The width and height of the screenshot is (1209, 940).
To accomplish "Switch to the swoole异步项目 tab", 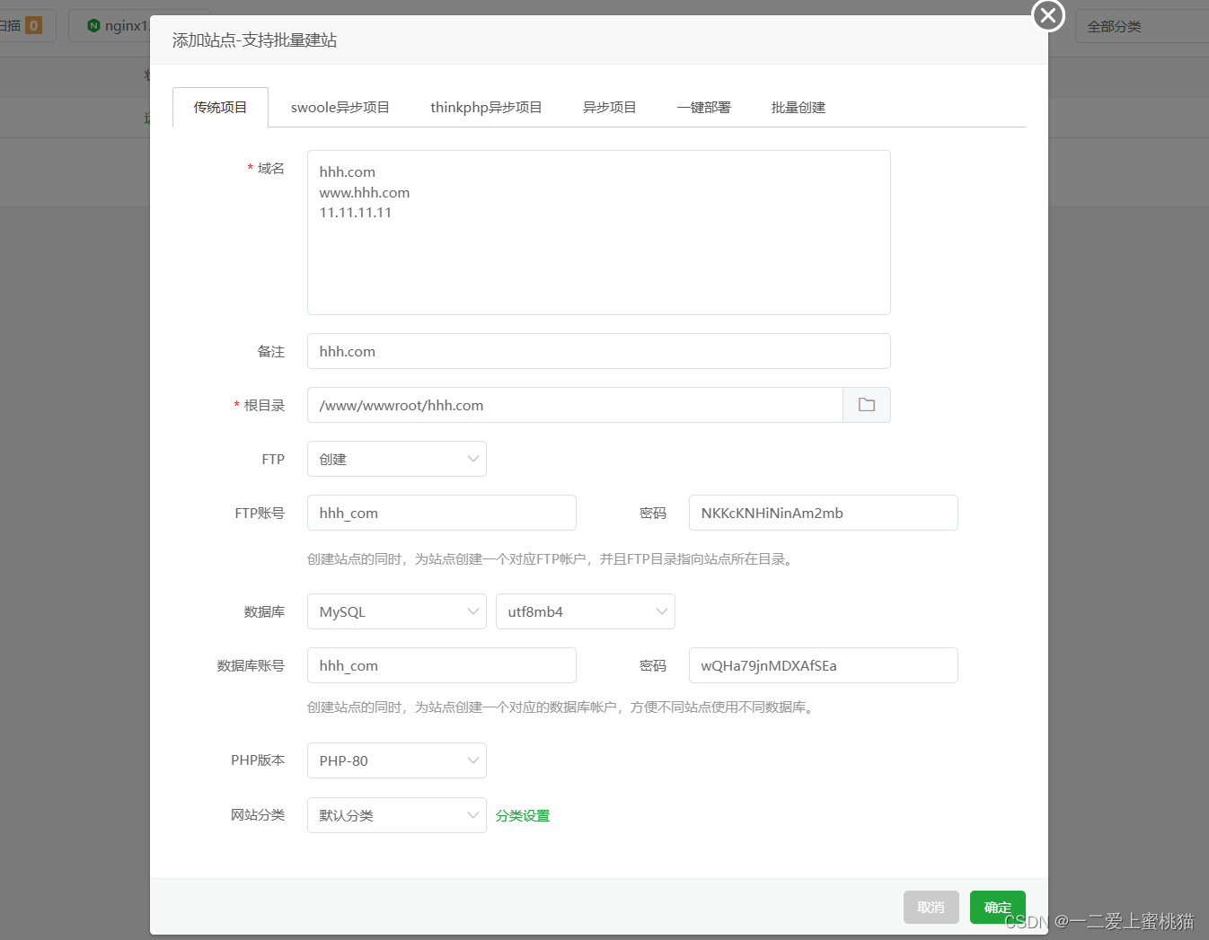I will pos(340,108).
